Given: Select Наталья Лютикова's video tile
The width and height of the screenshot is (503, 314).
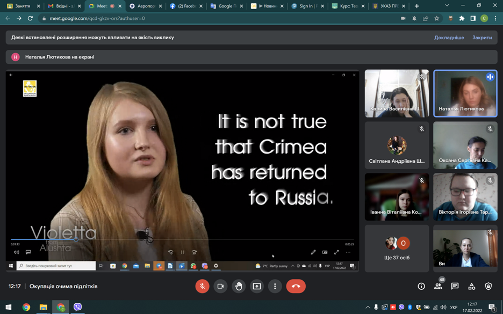Looking at the screenshot, I should (465, 93).
